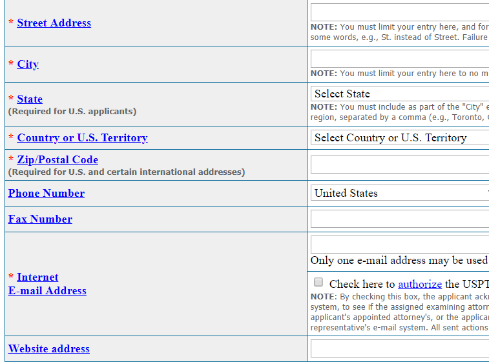Screen dimensions: 489x362
Task: Open the Select Country or U.S. Territory dropdown
Action: (399, 138)
